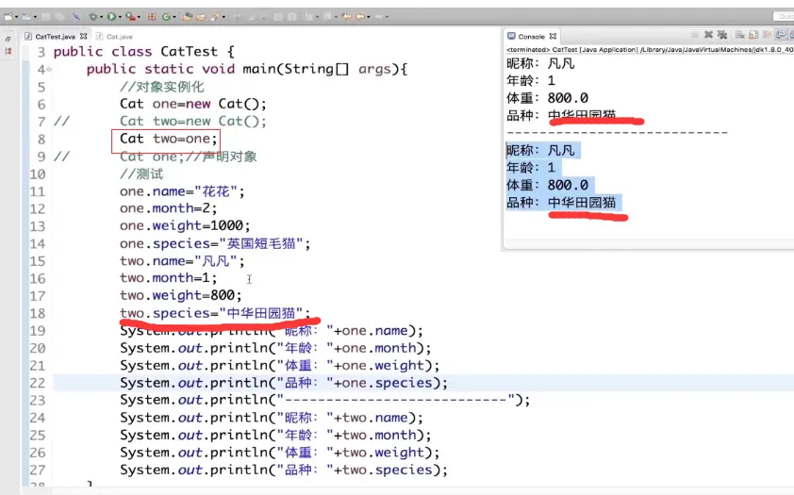Open the Search dropdown arrow
794x495 pixels.
point(223,17)
